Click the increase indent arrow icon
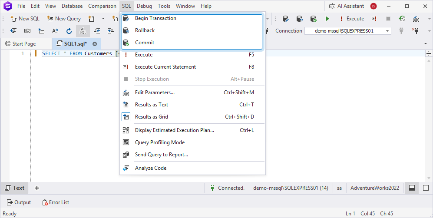Image resolution: width=433 pixels, height=218 pixels. pos(111,31)
